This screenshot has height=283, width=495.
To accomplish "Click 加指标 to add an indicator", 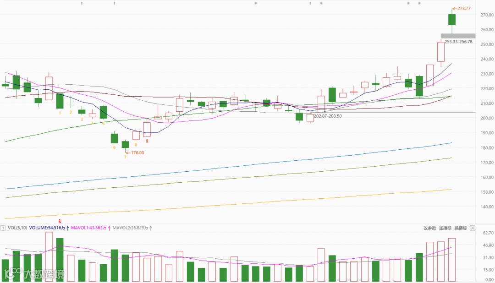I will tap(445, 228).
